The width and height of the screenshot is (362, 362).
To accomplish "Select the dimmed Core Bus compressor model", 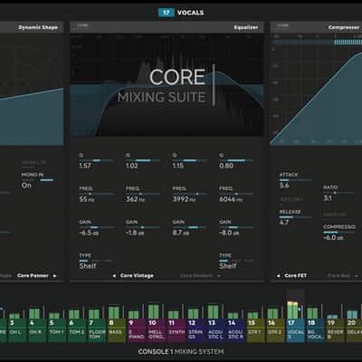I will (x=339, y=276).
